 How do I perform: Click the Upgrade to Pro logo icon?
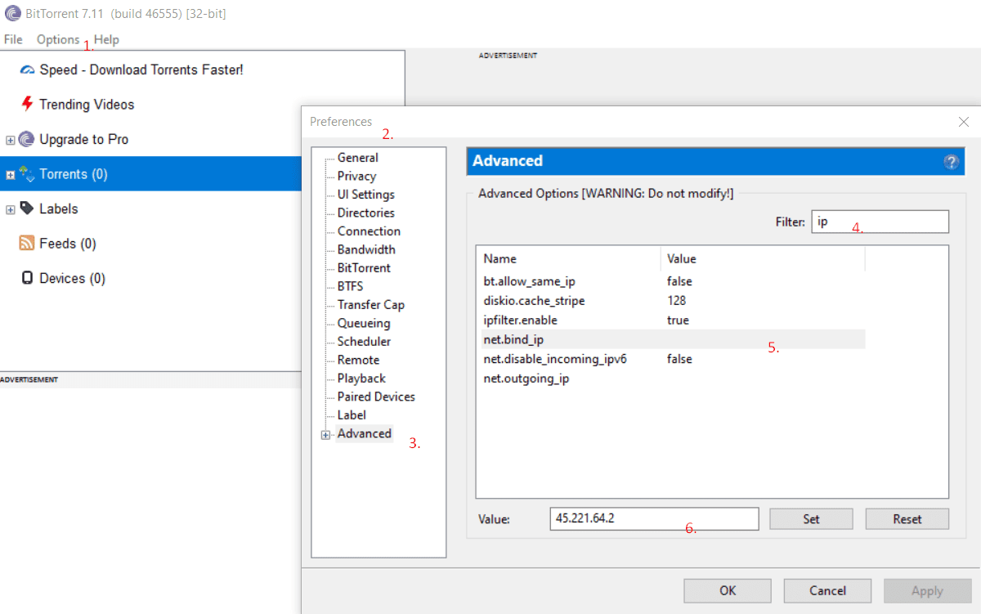pos(27,140)
